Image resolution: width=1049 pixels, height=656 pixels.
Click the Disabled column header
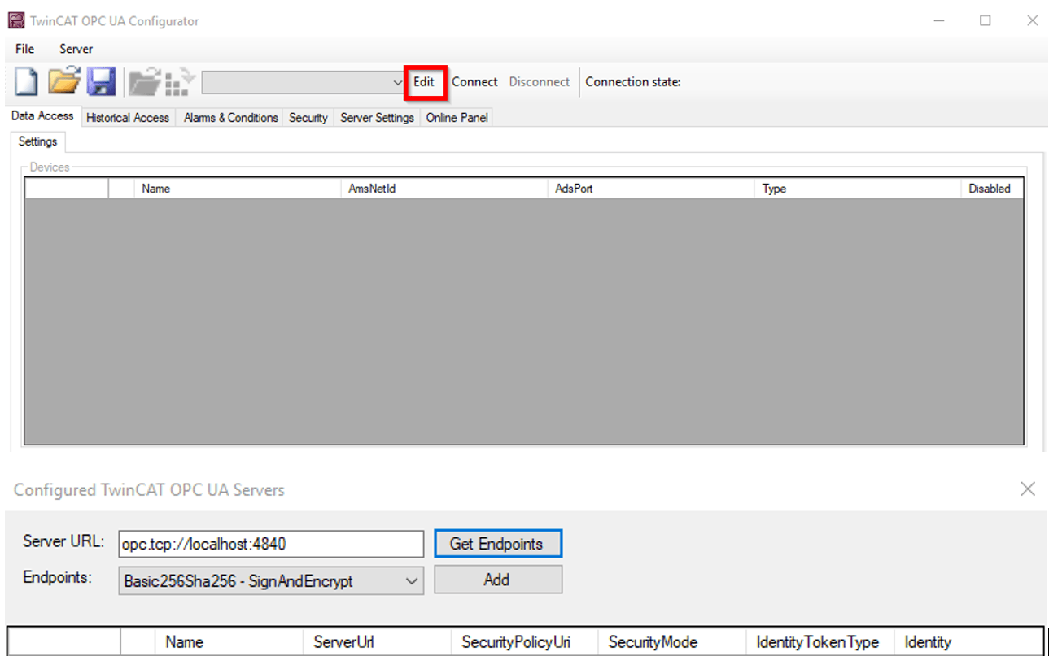[992, 189]
